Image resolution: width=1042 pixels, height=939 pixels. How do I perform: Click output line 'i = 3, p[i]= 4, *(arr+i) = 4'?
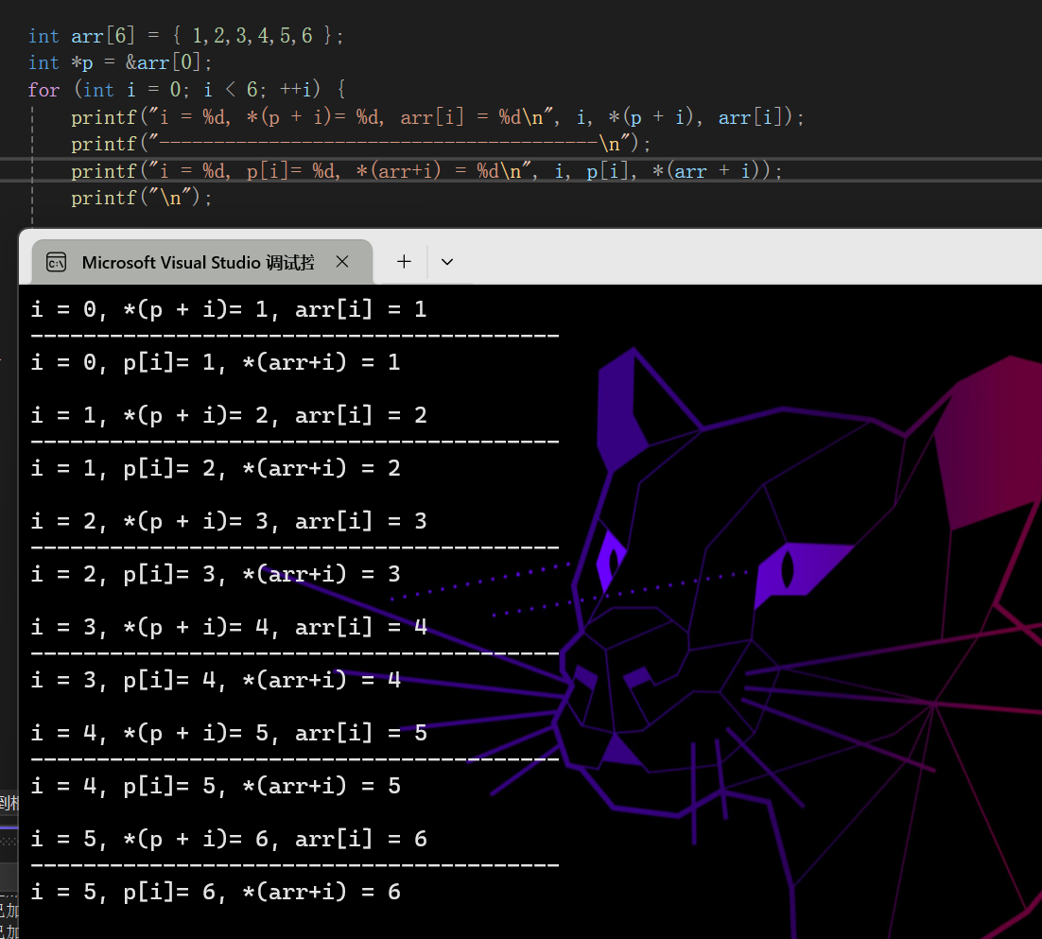[x=216, y=681]
